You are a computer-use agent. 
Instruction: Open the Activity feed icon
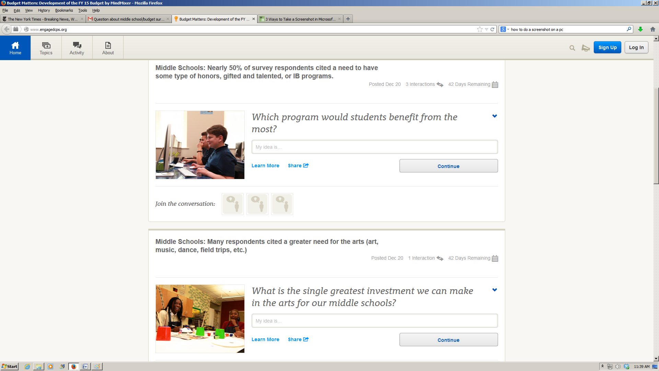[x=77, y=45]
